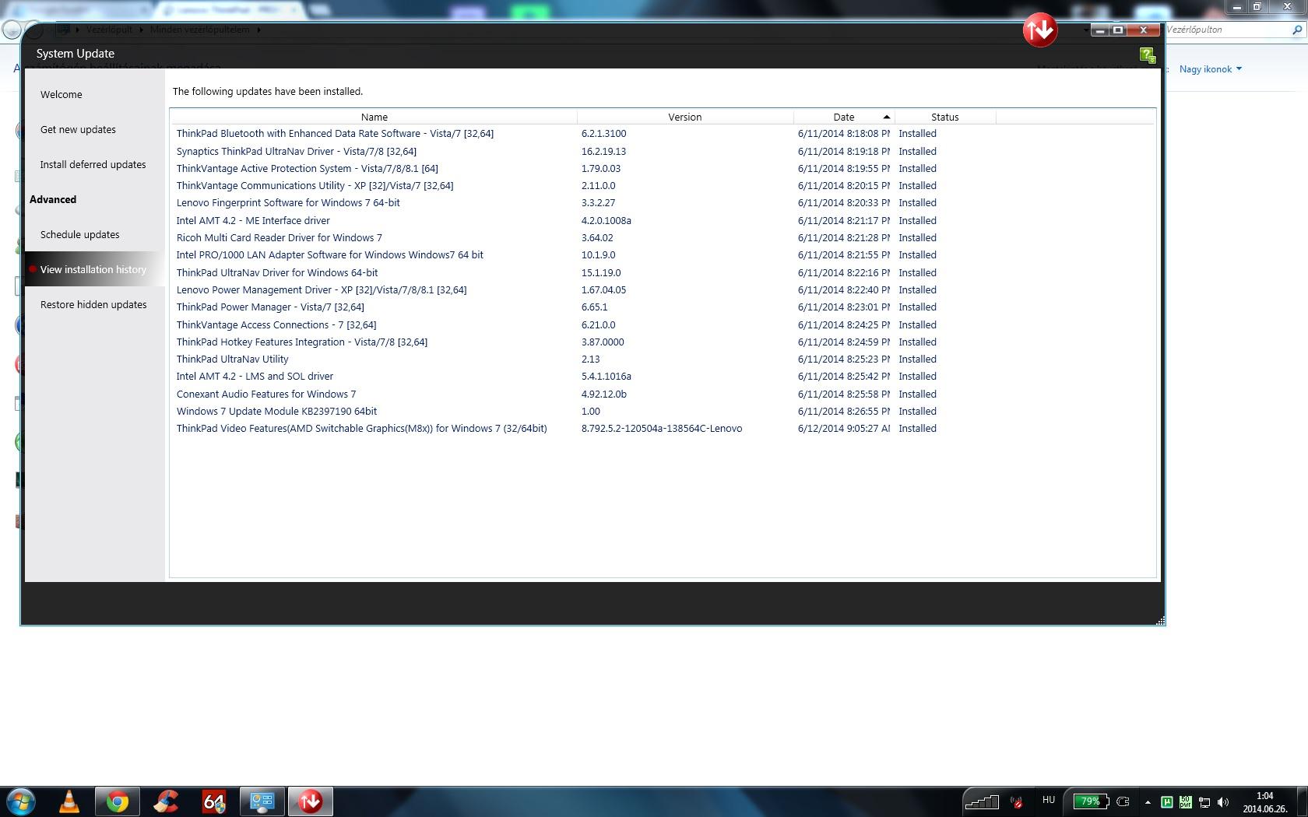1308x817 pixels.
Task: Select ThinkPad Bluetooth with Enhanced Data Rate row
Action: point(662,134)
